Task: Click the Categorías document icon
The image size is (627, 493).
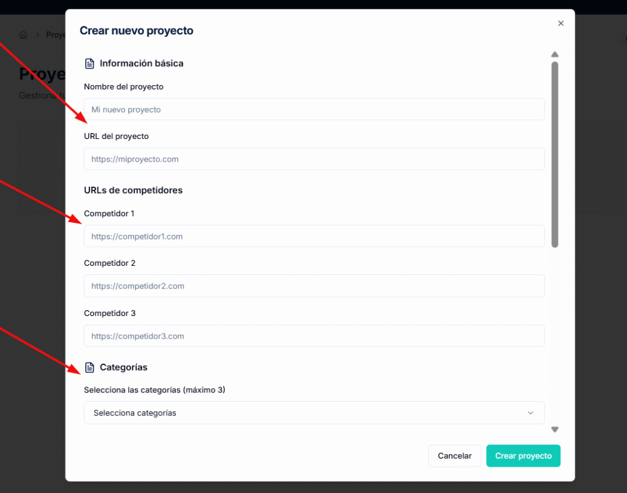Action: [x=89, y=367]
